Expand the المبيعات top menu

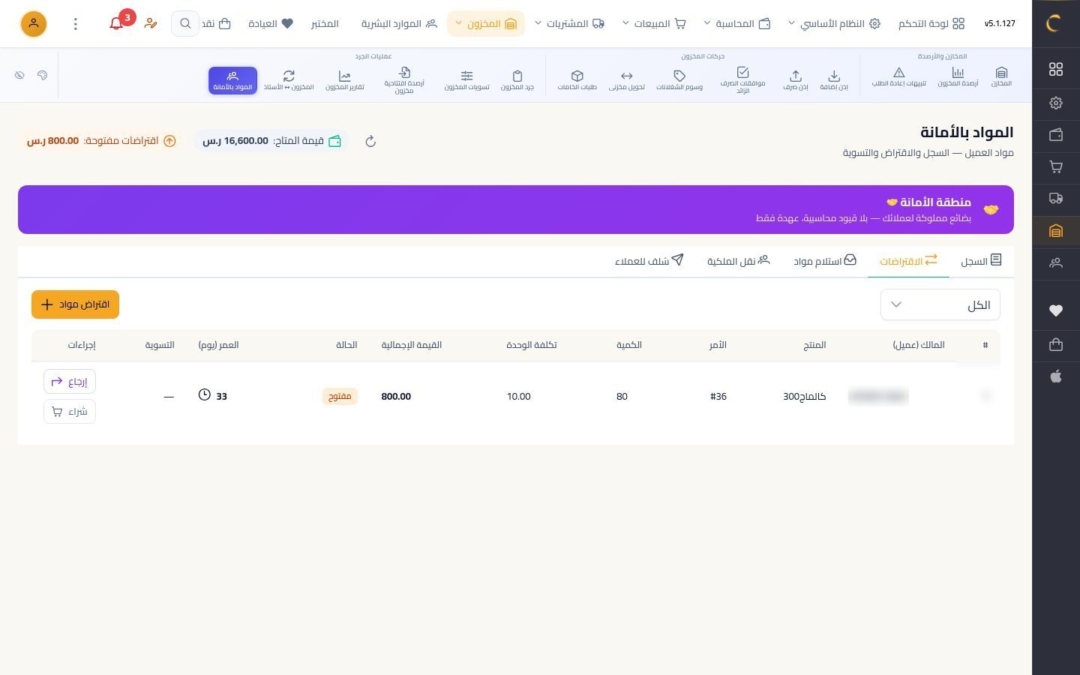(x=654, y=23)
